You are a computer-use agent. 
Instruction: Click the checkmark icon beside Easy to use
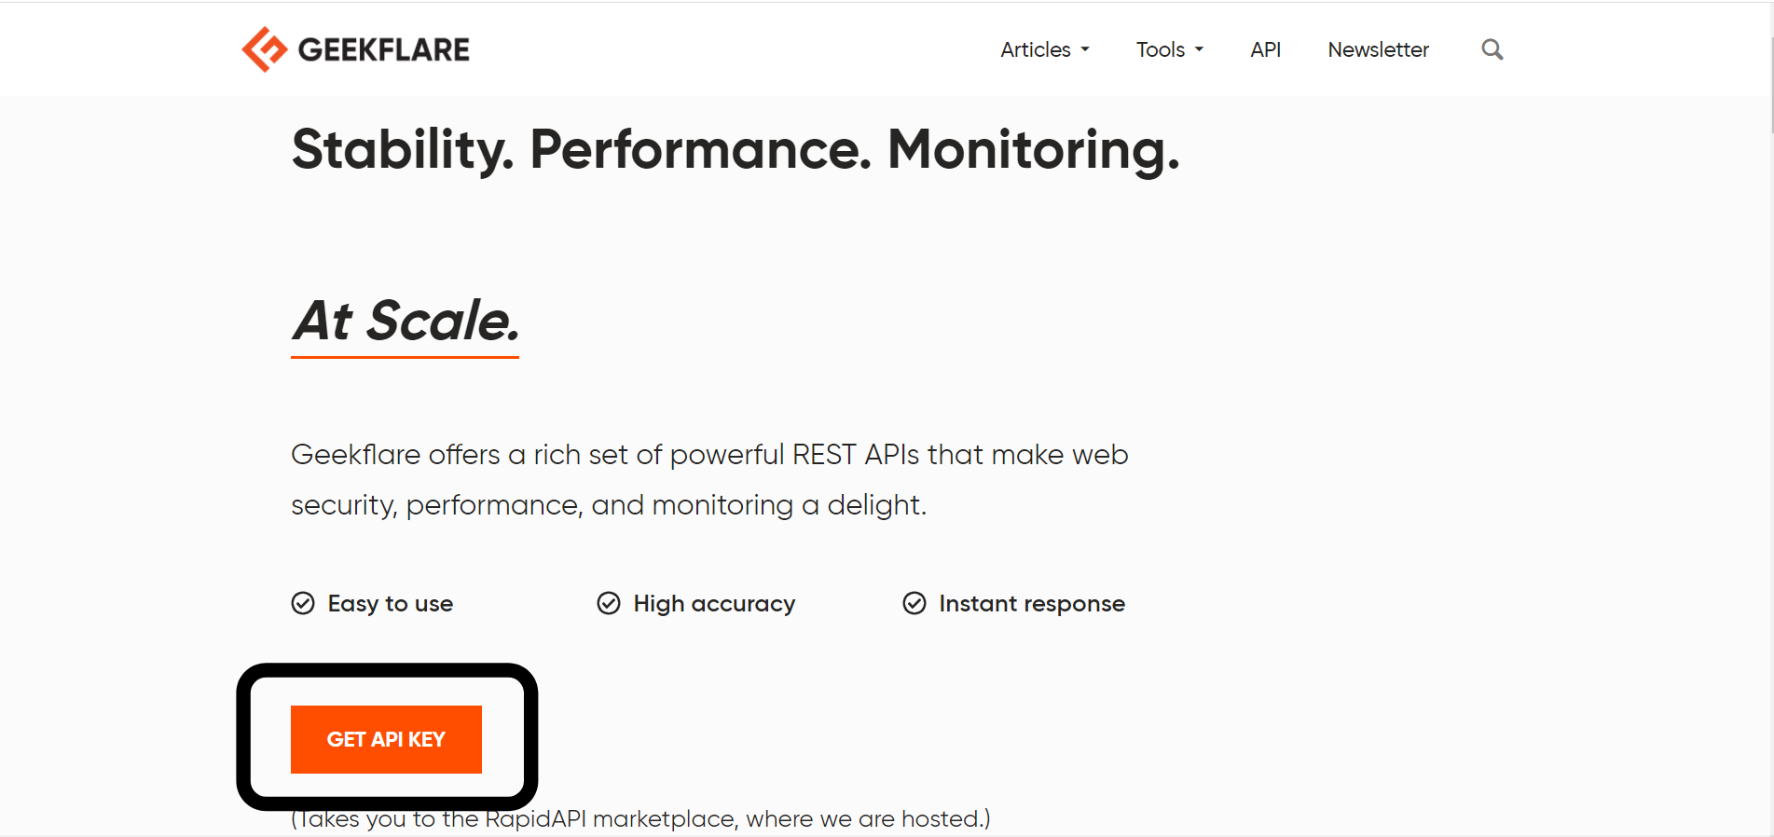pyautogui.click(x=303, y=604)
